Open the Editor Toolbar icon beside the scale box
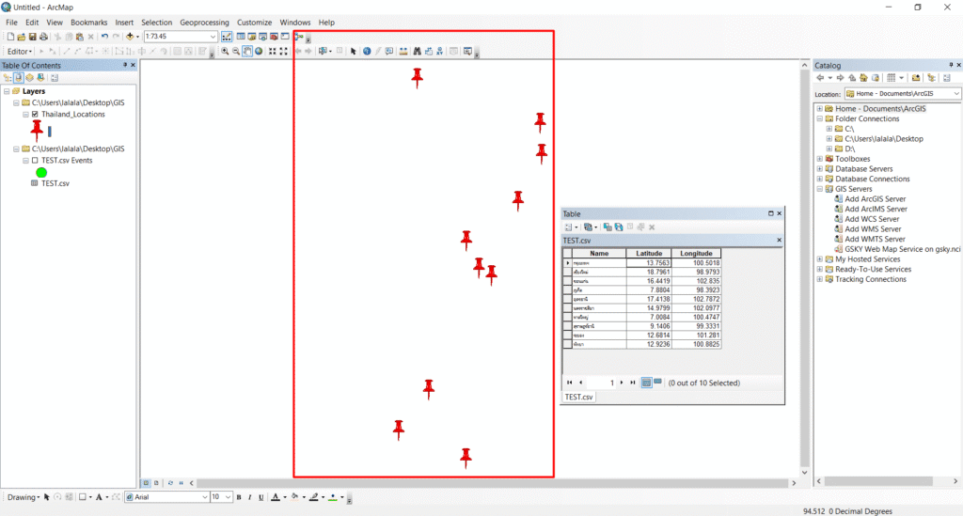This screenshot has height=516, width=963. click(227, 37)
